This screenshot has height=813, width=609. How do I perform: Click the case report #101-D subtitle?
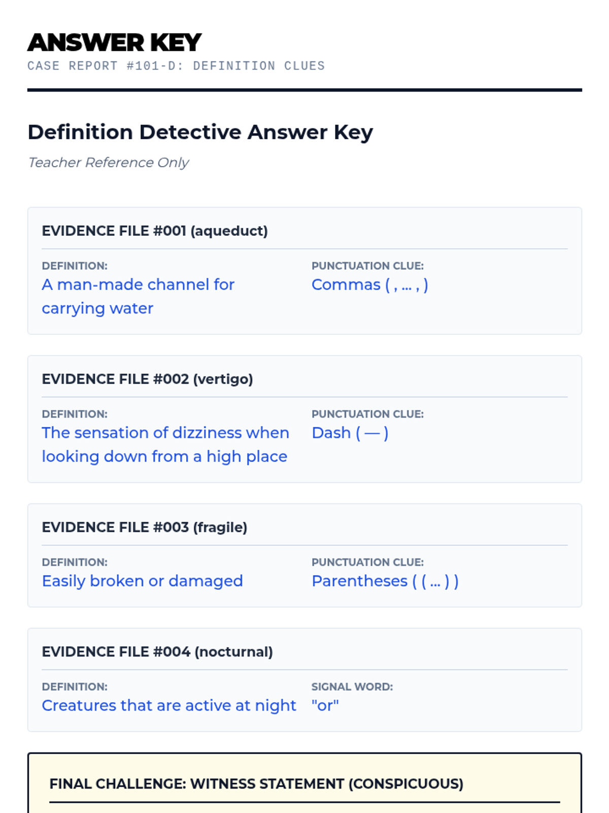176,66
